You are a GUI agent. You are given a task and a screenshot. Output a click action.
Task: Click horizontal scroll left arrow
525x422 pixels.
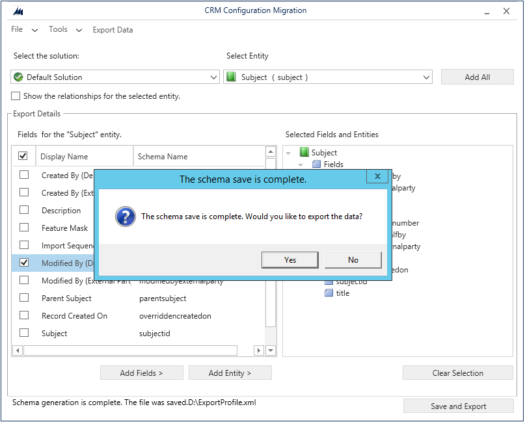coord(18,350)
